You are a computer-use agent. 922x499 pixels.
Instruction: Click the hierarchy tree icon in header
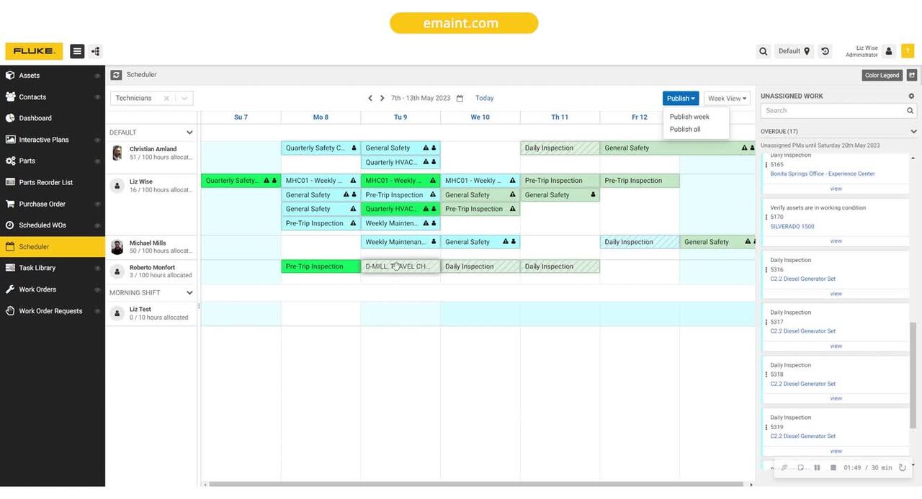coord(96,51)
